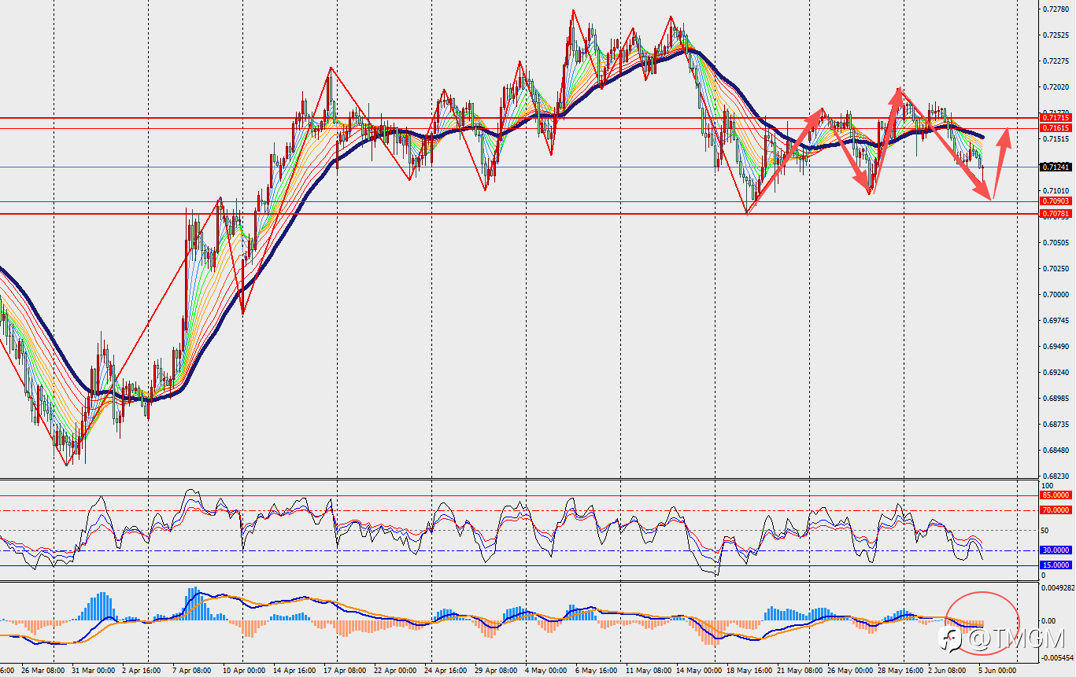Screen dimensions: 1076x677
Task: Click the red 0.70781 level label
Action: [x=1055, y=213]
